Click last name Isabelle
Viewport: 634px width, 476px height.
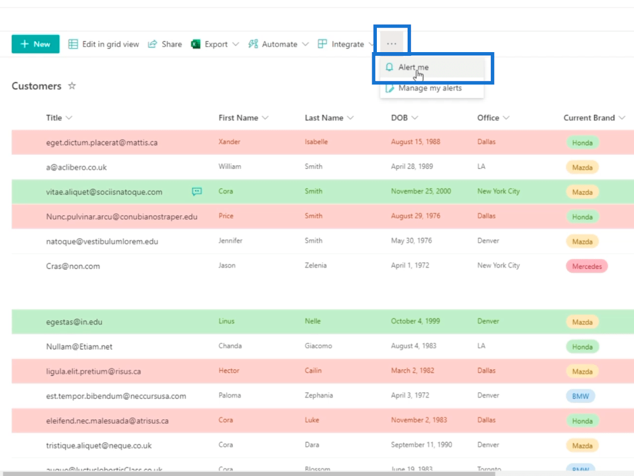coord(316,141)
